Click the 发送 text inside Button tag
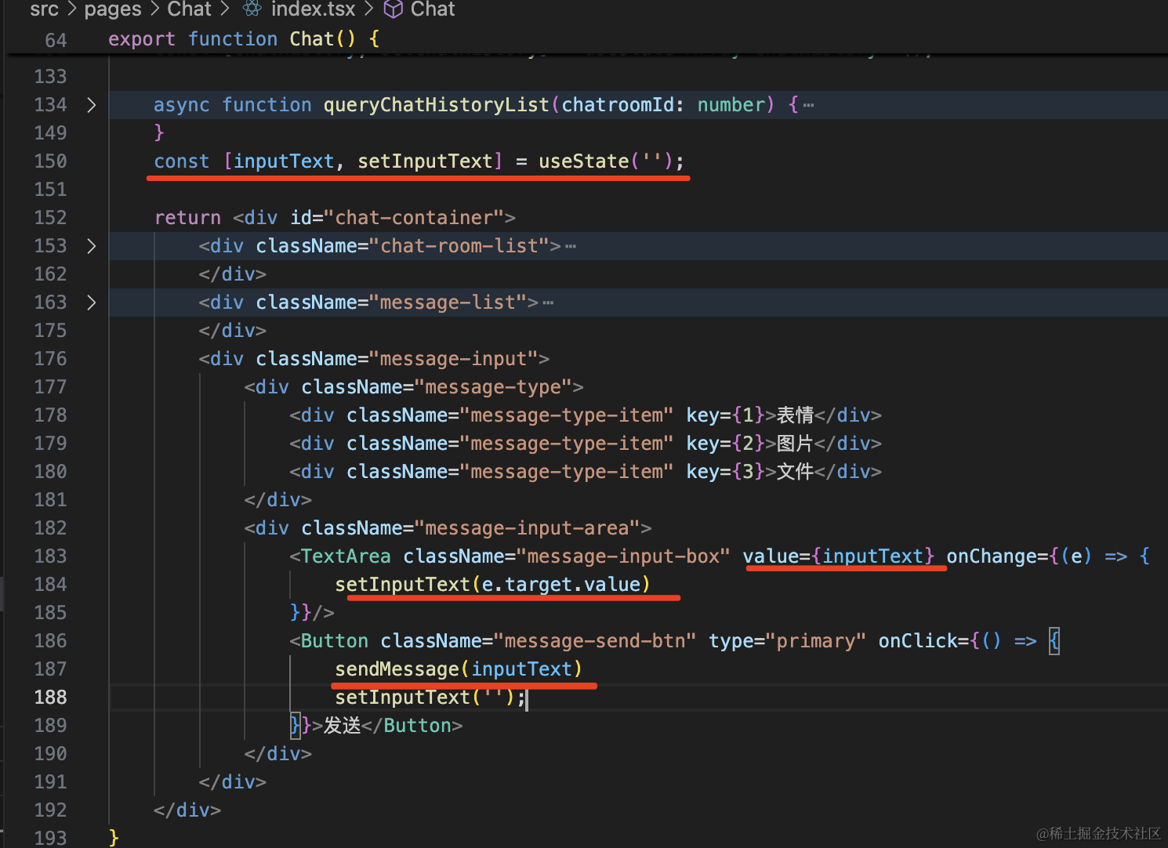 point(342,726)
